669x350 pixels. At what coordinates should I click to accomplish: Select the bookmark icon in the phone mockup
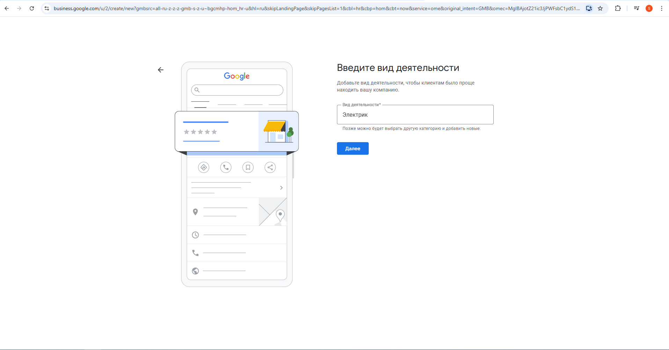[248, 167]
